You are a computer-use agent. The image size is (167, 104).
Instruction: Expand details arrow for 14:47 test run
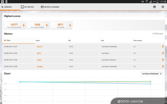tap(163, 47)
